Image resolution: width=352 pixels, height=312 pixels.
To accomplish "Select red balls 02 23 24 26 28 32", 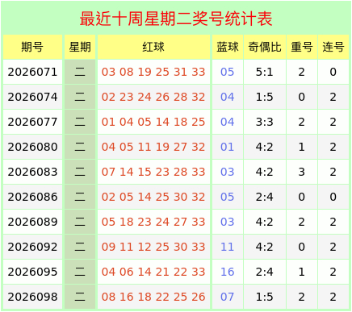I will point(153,97).
